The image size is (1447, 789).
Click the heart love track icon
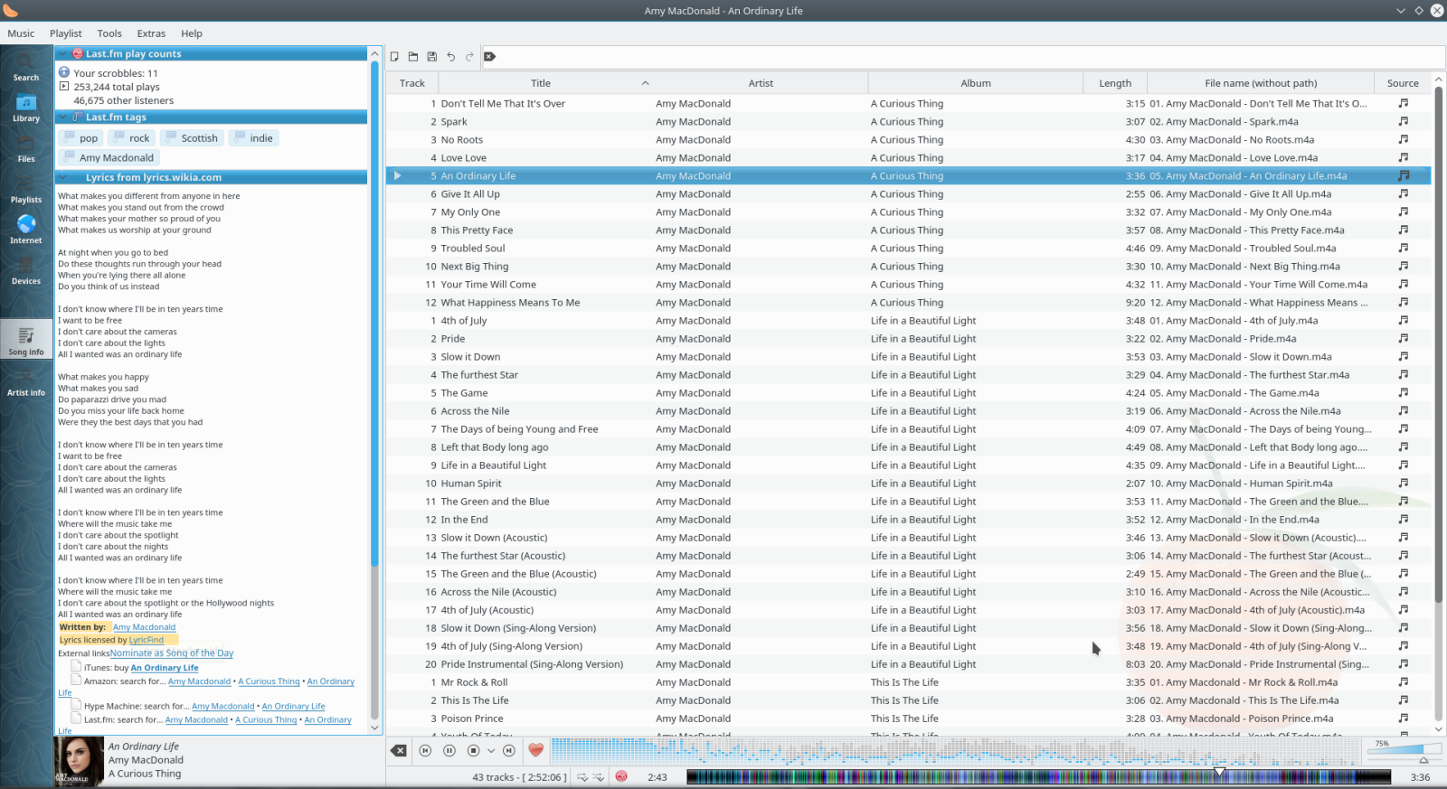[536, 750]
